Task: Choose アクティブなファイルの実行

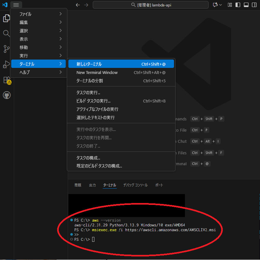Action: (x=121, y=109)
